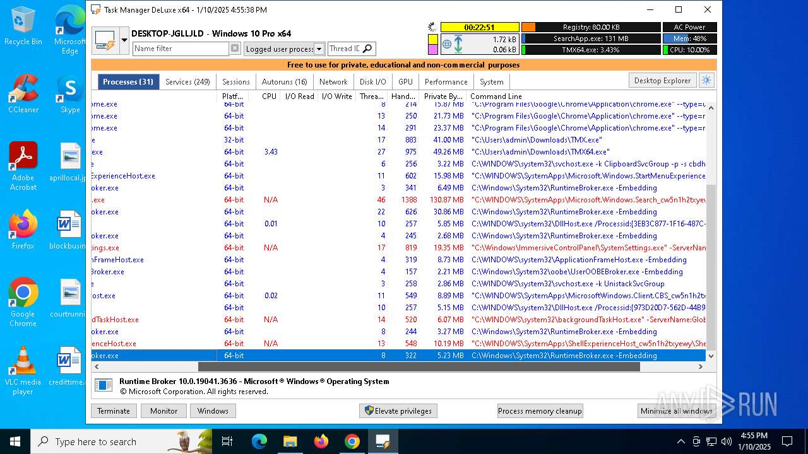The width and height of the screenshot is (808, 454).
Task: Sort by the I/O Write column header
Action: click(336, 96)
